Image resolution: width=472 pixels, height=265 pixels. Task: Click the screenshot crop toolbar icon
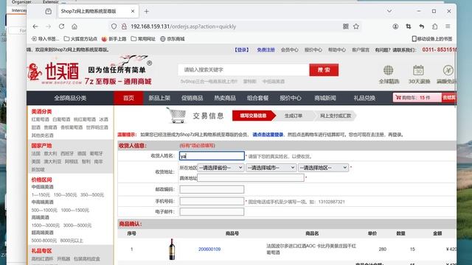[x=409, y=26]
